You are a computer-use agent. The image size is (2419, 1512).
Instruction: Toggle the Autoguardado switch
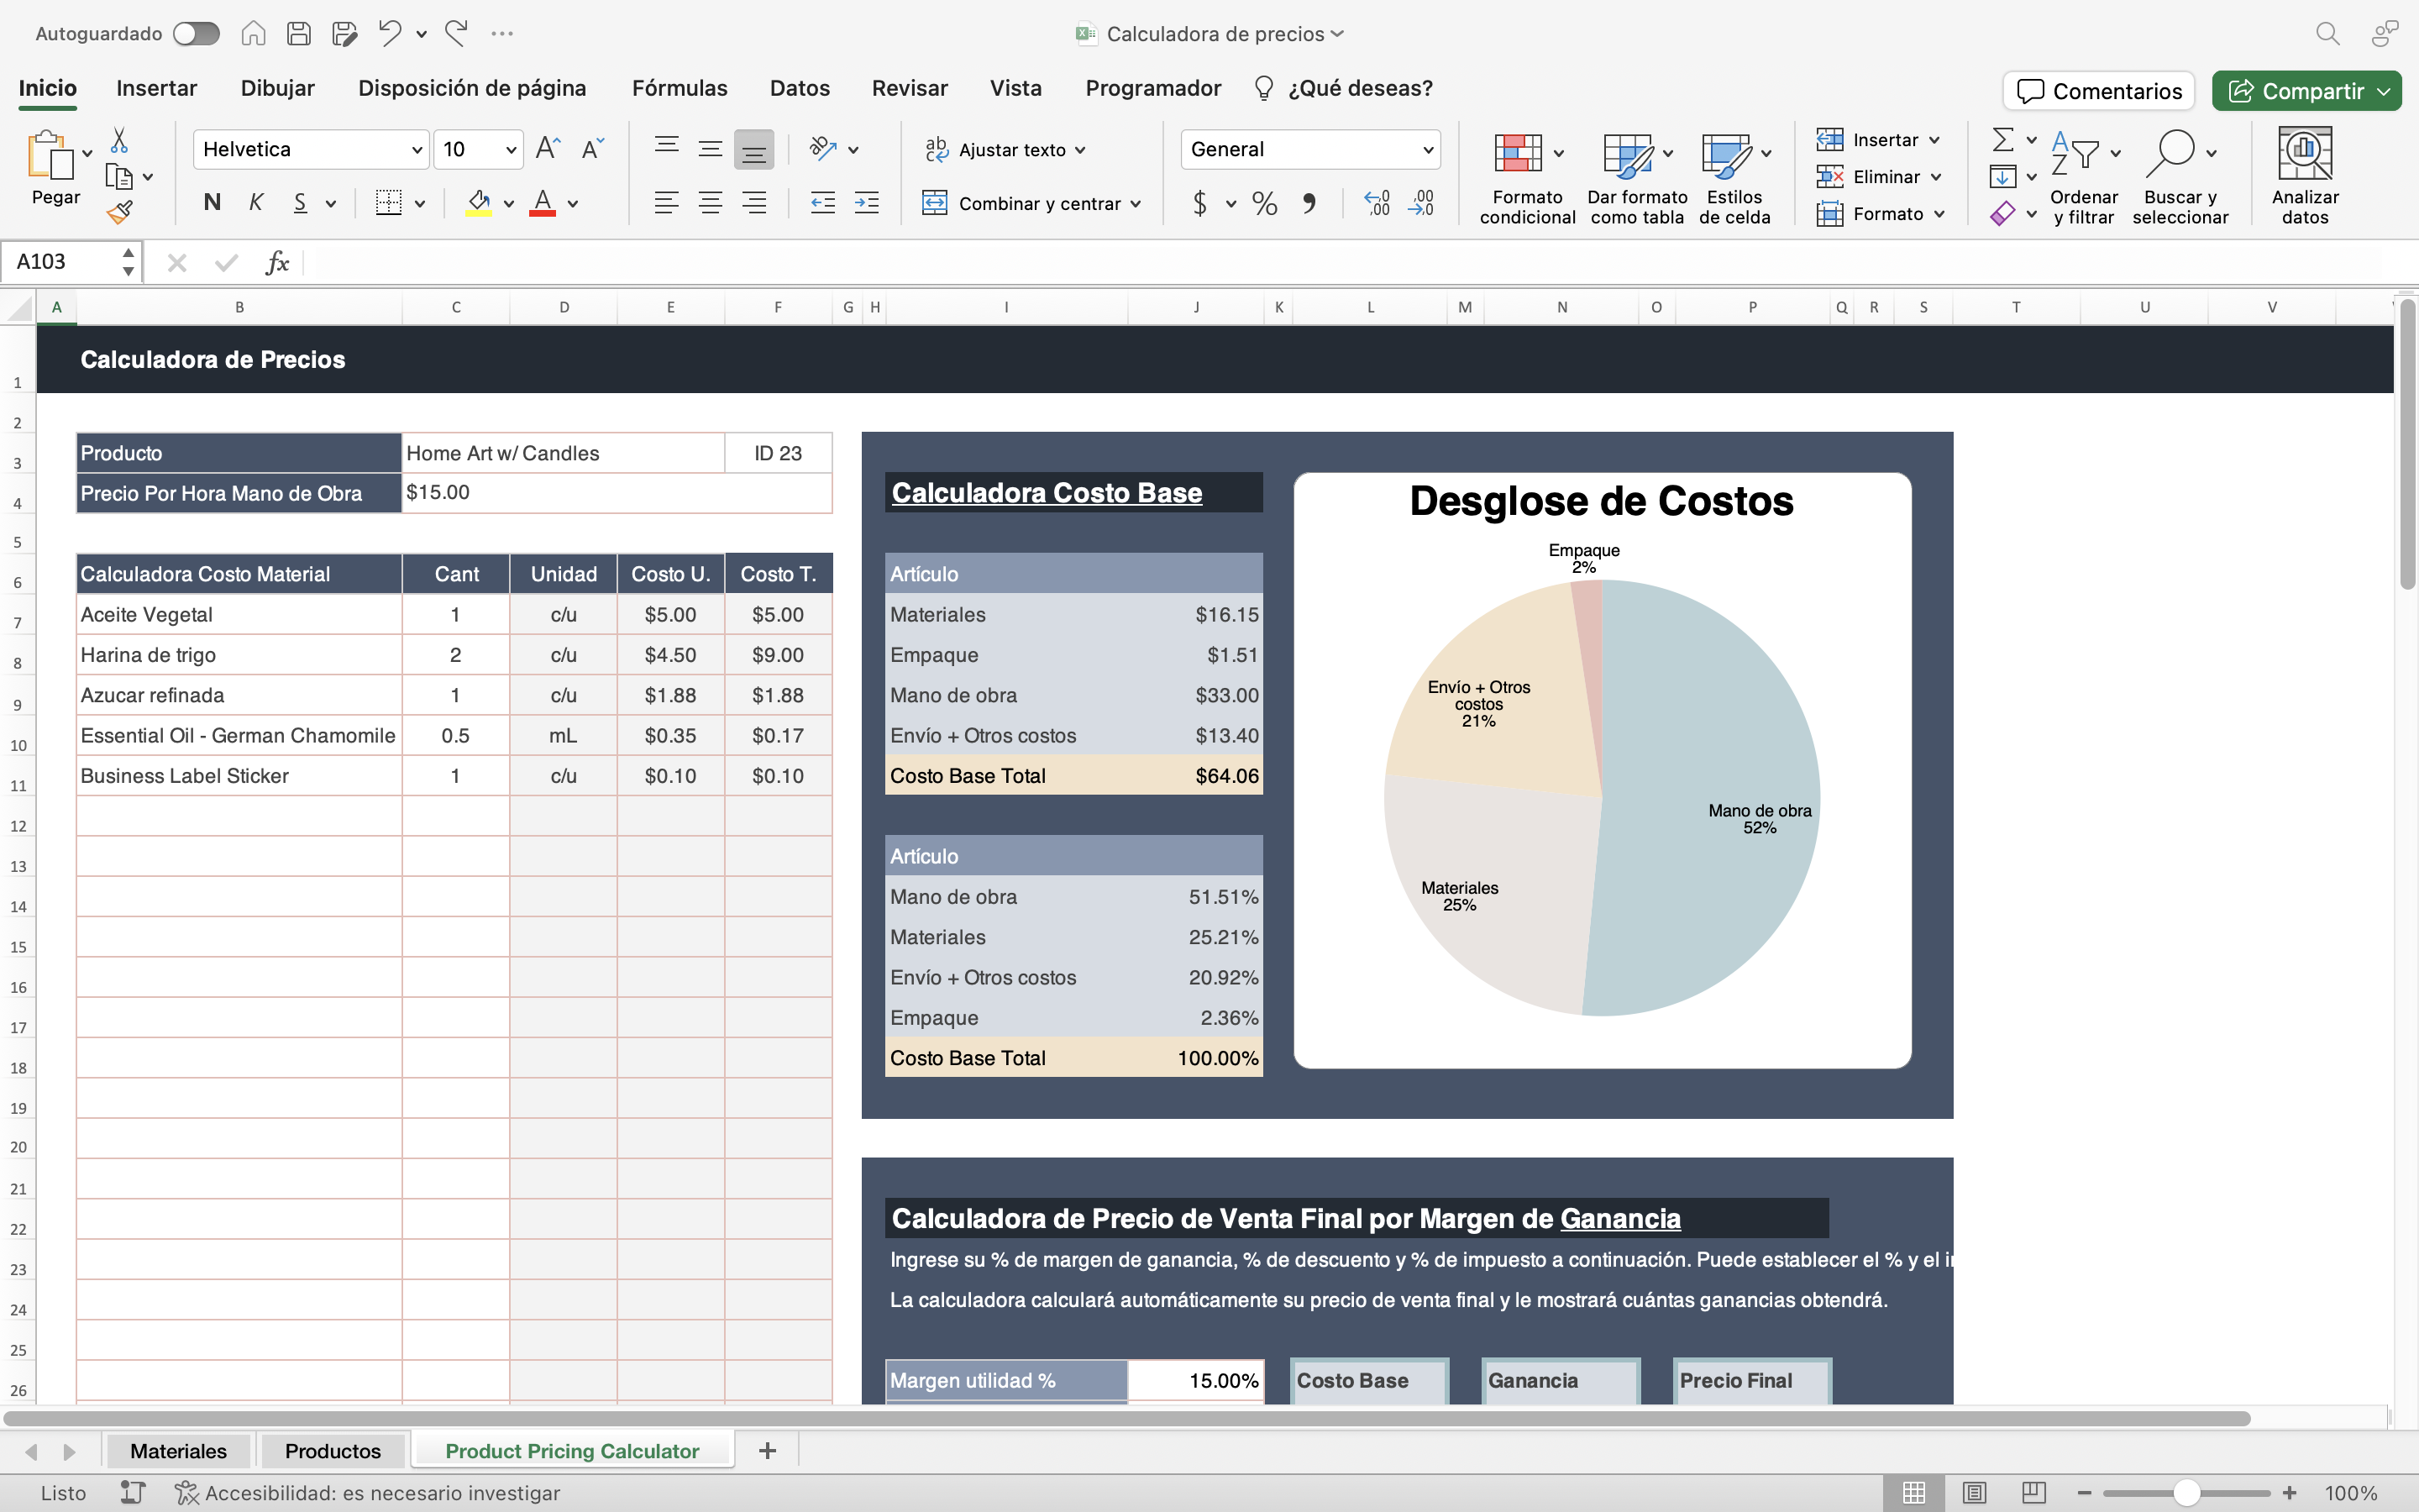[196, 33]
